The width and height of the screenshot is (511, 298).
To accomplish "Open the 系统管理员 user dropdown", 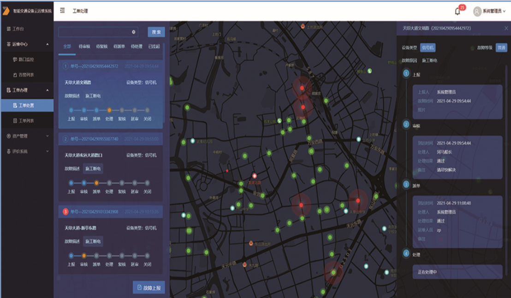I will pos(494,12).
